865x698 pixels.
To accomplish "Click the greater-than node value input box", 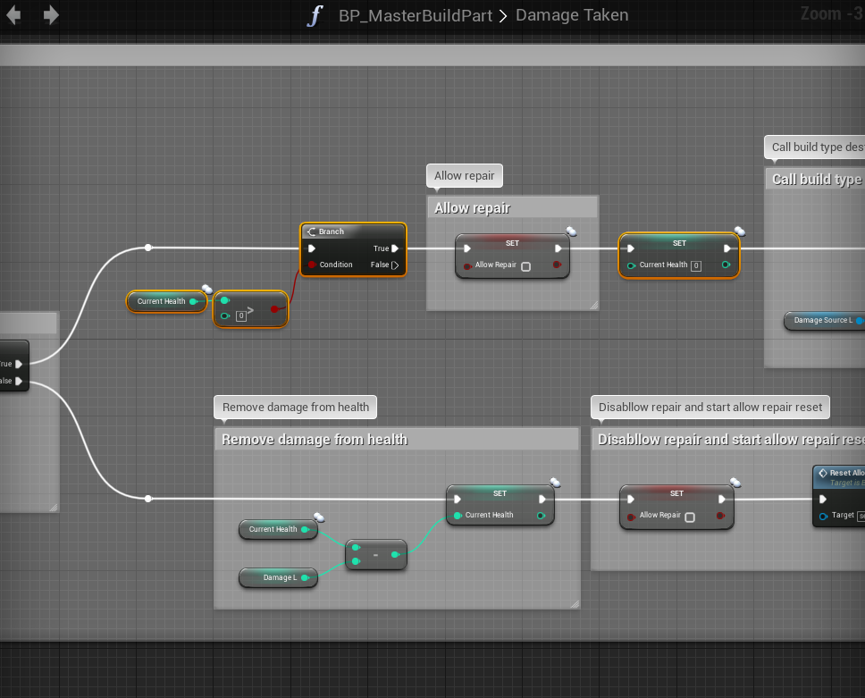I will [x=240, y=315].
